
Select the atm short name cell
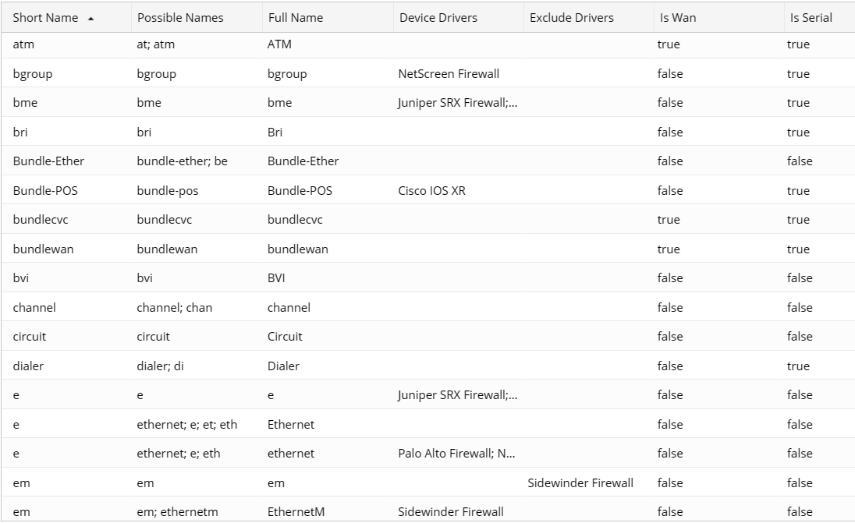(23, 44)
